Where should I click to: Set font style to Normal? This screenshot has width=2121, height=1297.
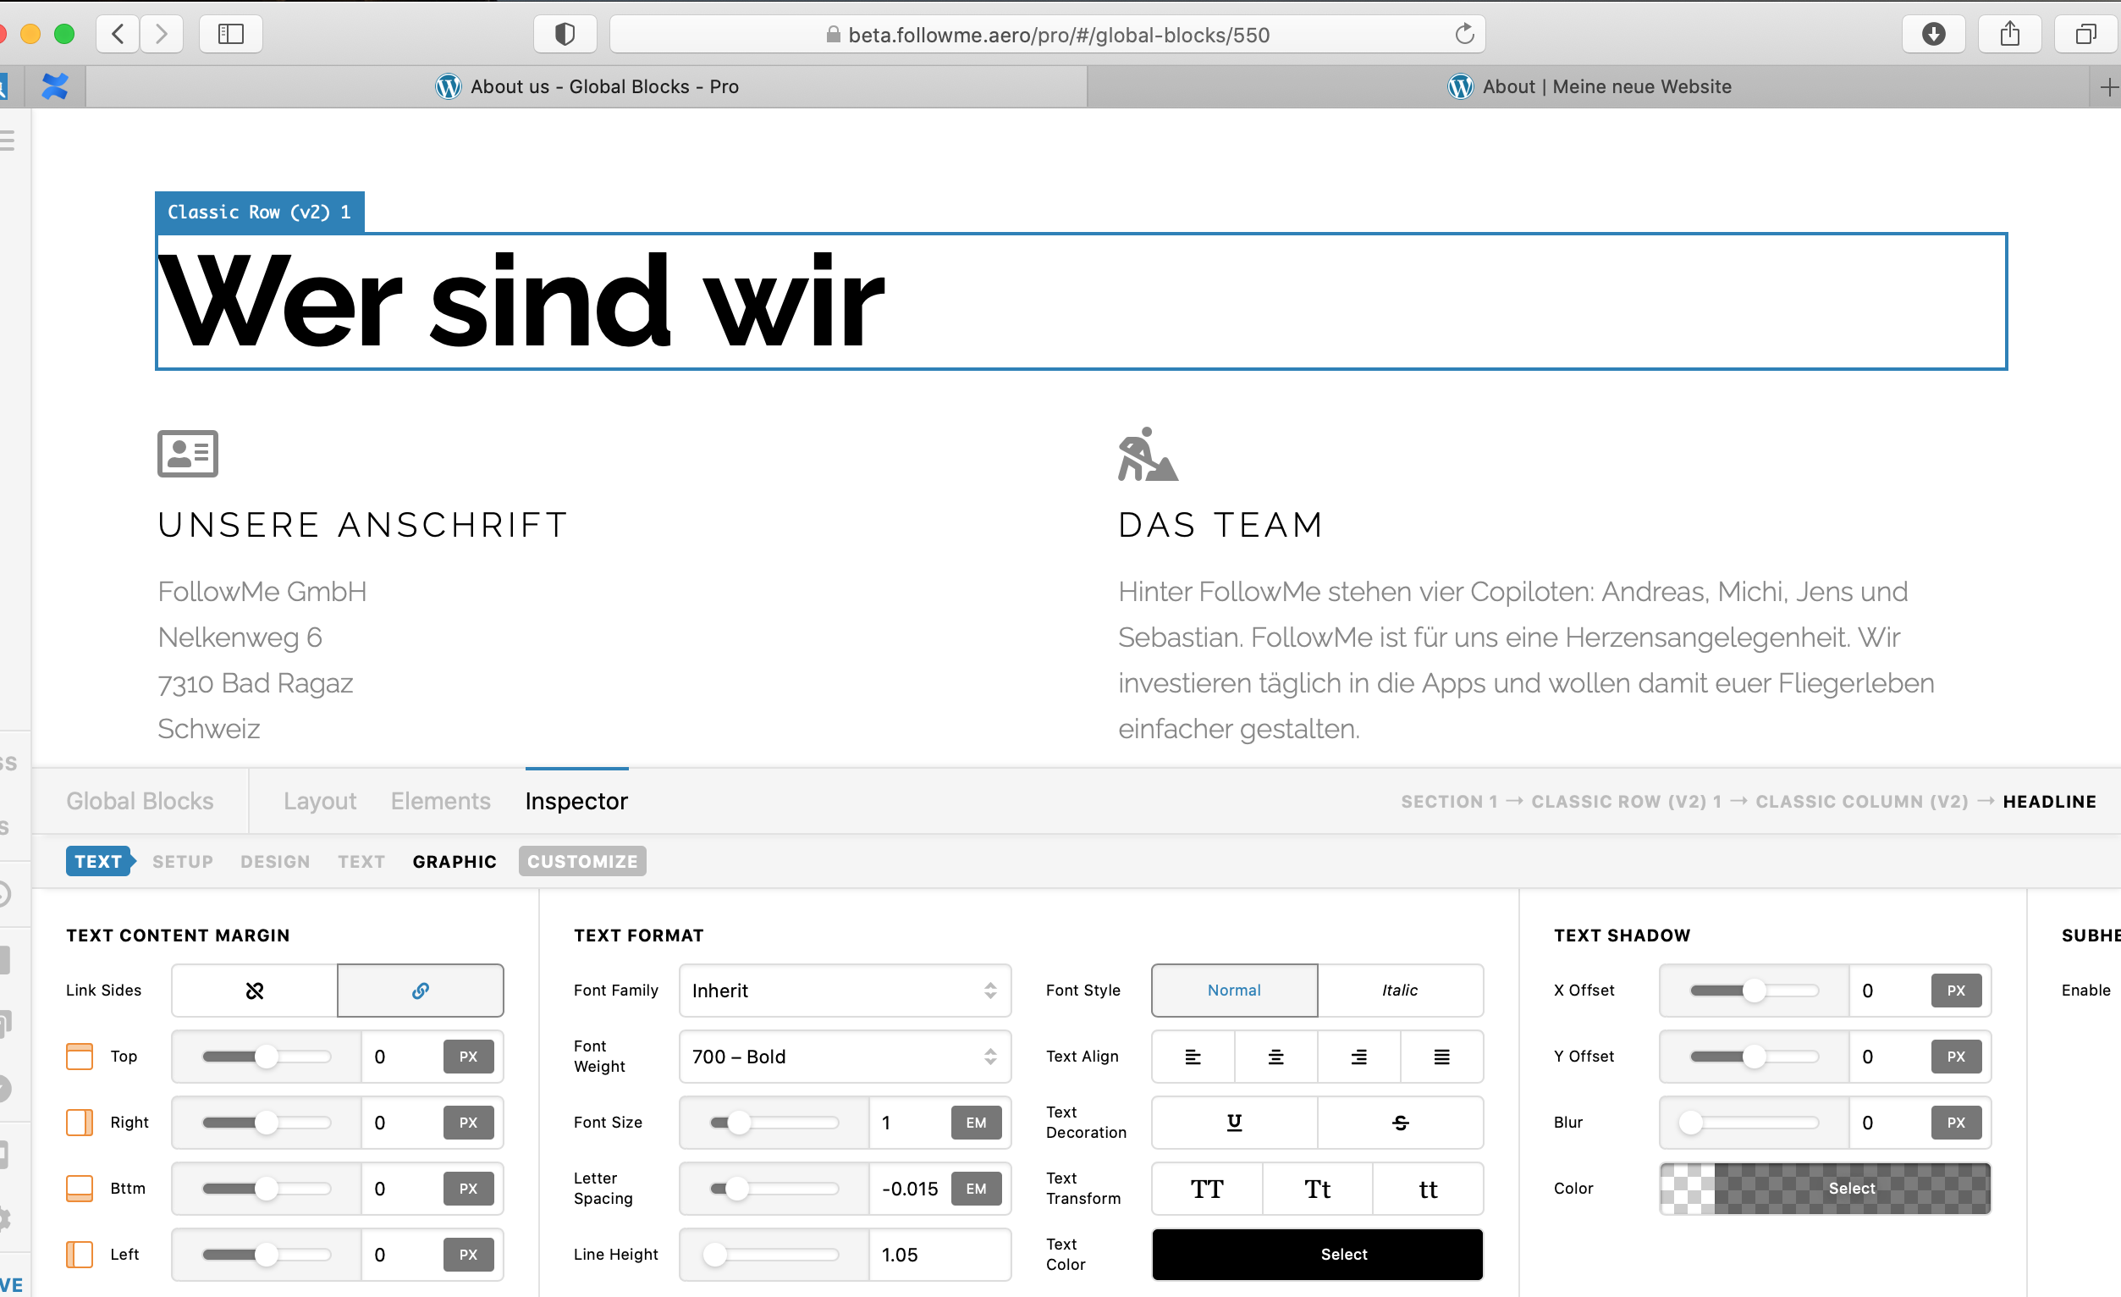pyautogui.click(x=1233, y=991)
